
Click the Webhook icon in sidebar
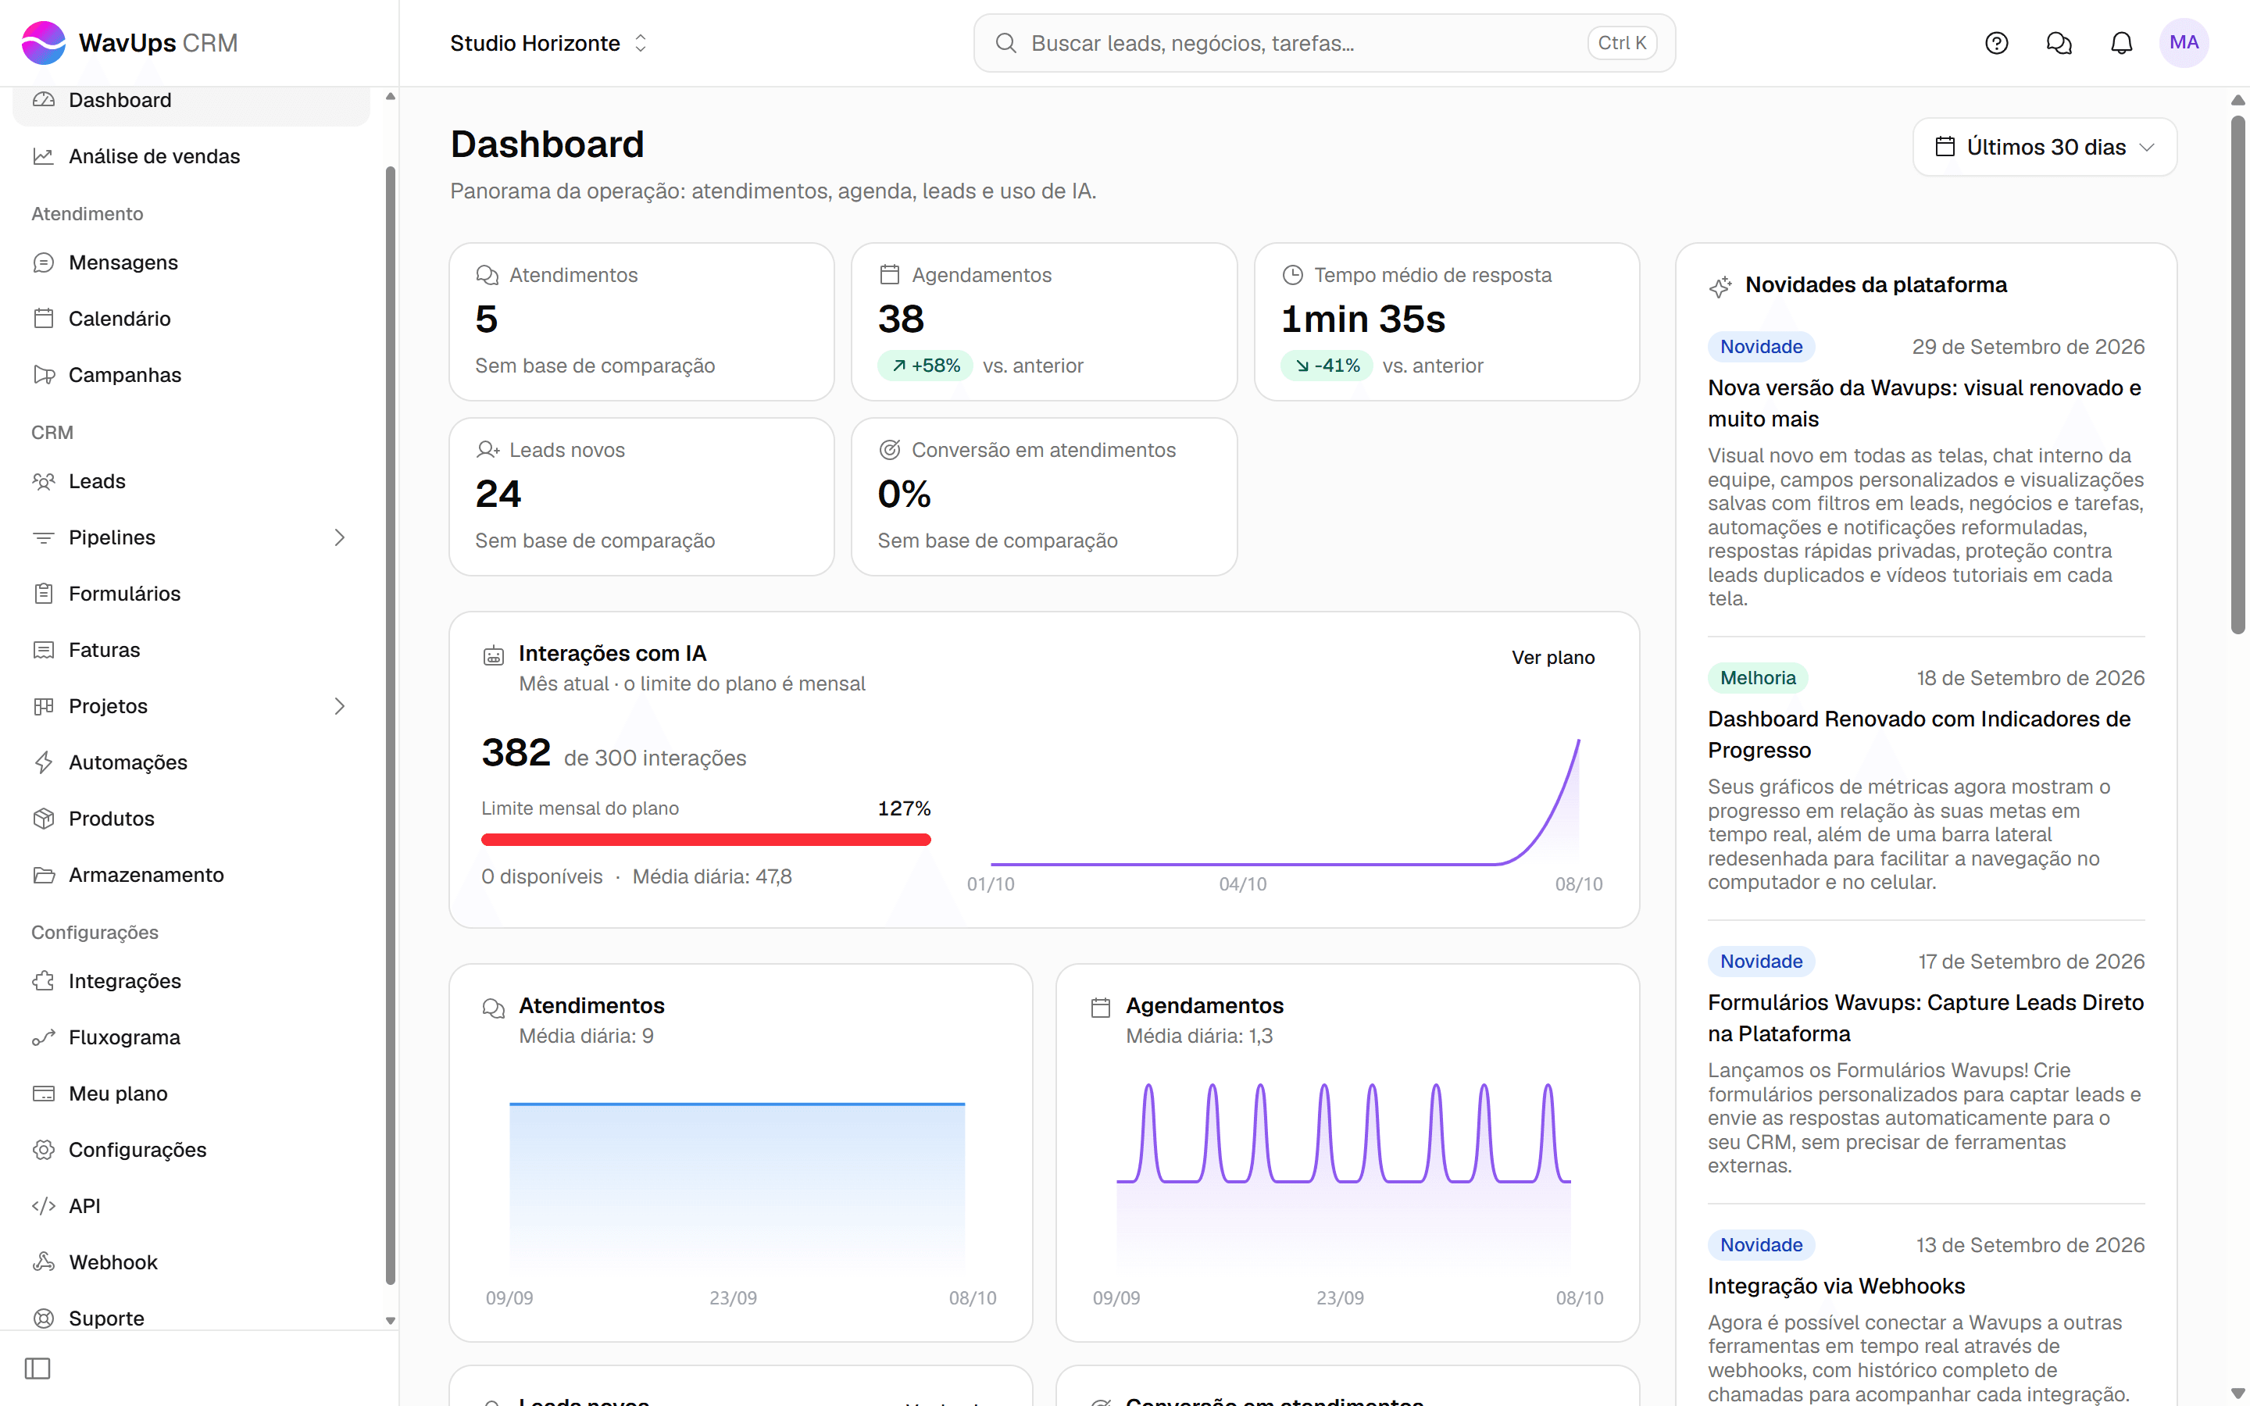tap(44, 1261)
